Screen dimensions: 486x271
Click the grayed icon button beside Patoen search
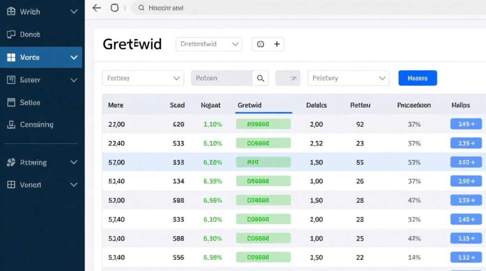click(x=288, y=78)
